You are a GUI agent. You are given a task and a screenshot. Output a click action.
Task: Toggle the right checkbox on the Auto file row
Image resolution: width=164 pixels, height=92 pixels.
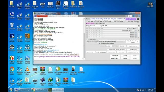click(136, 31)
